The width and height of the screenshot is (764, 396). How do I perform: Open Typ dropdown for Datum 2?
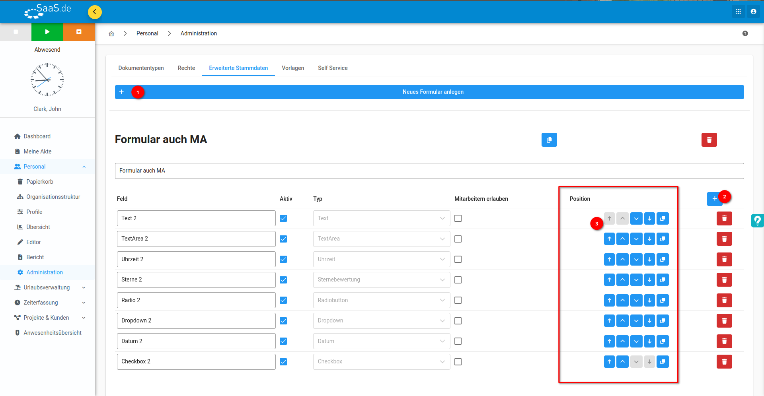click(x=381, y=341)
